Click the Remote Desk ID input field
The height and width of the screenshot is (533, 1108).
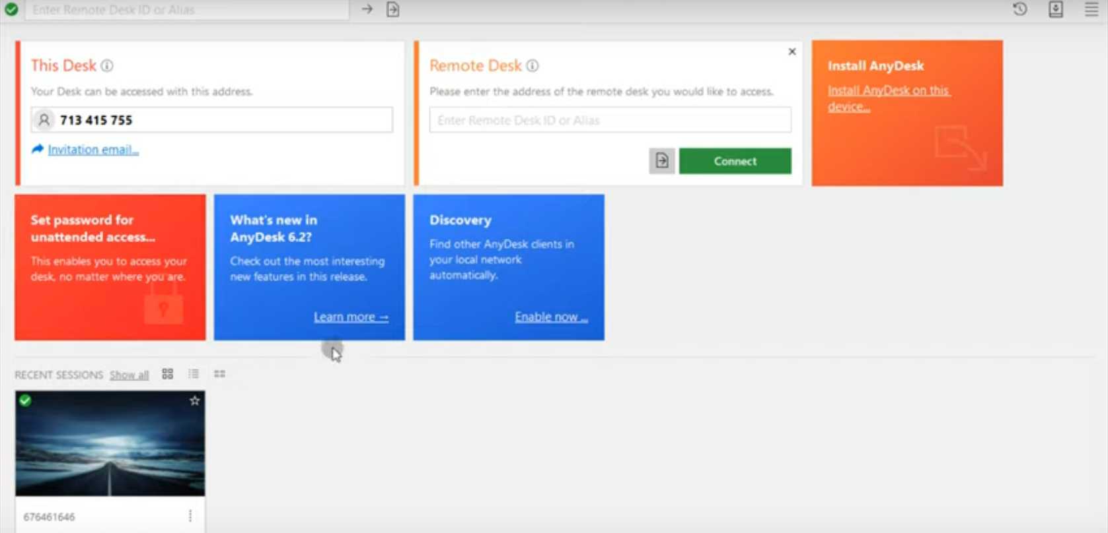(610, 120)
